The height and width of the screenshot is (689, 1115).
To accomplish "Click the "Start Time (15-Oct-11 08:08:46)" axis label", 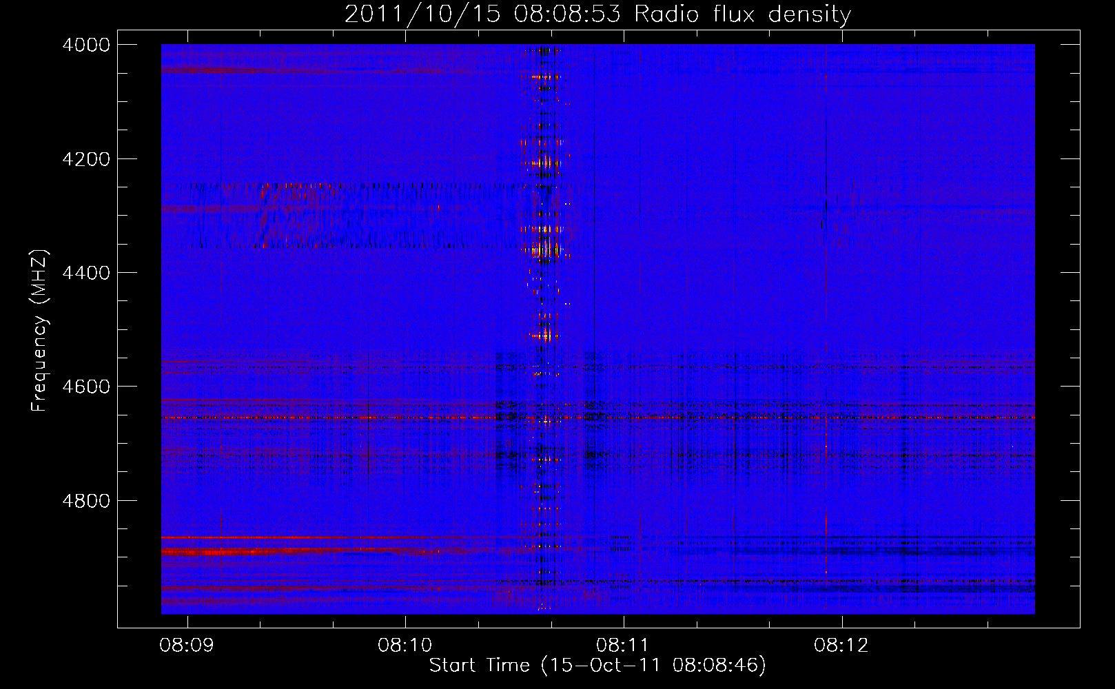I will coord(597,666).
